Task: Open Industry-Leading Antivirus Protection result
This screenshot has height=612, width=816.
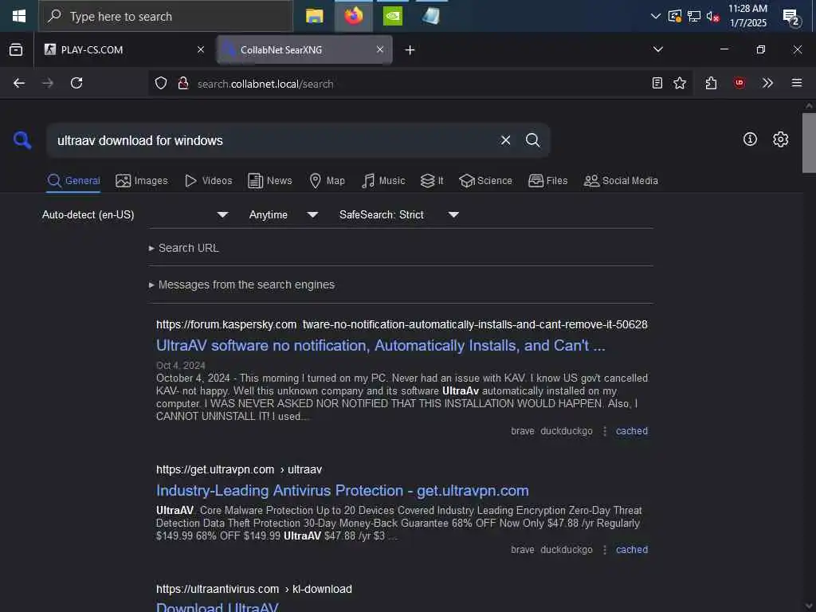Action: [x=343, y=491]
